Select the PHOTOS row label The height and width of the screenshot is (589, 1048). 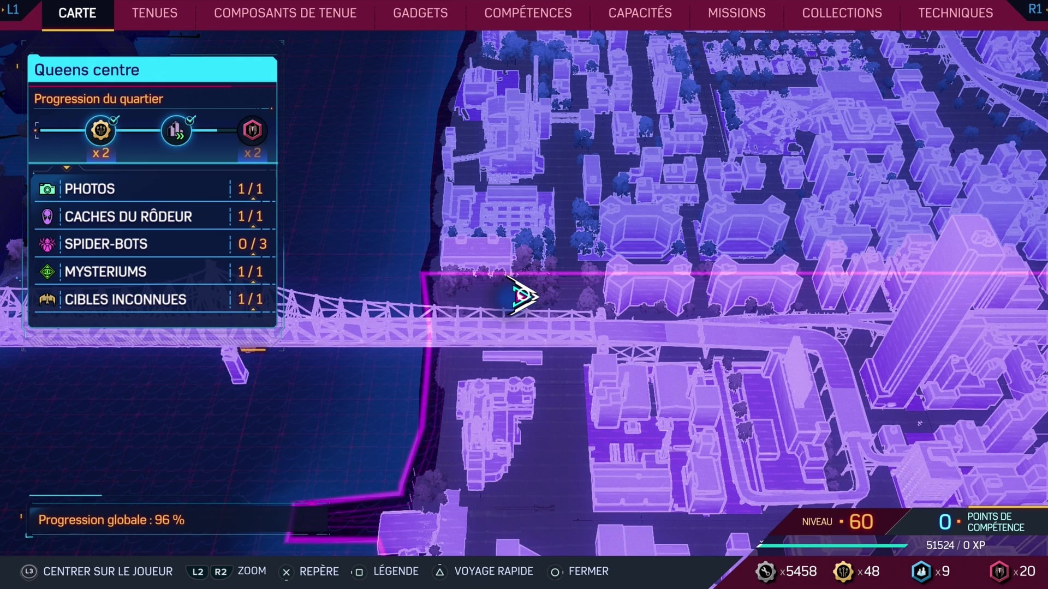point(90,189)
